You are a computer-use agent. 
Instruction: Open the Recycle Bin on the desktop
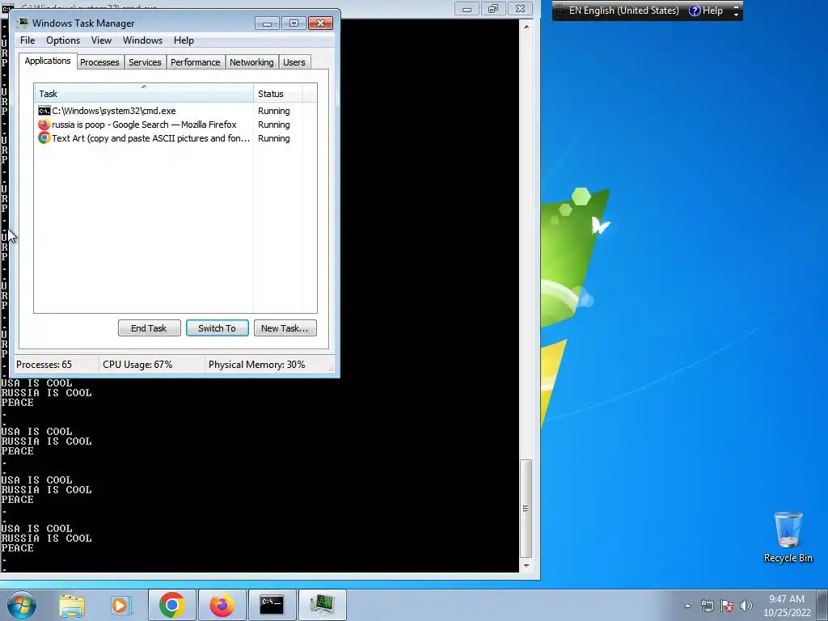pyautogui.click(x=788, y=537)
